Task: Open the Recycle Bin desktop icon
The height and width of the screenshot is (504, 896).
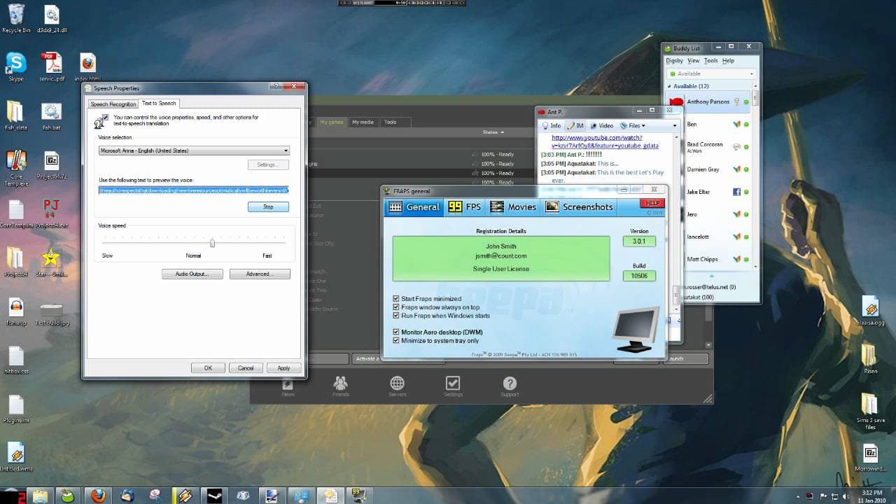Action: point(15,18)
